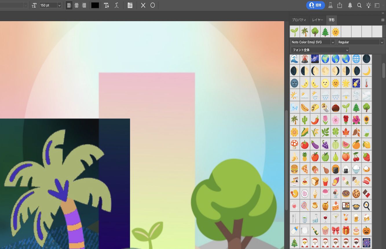386x249 pixels.
Task: Open the フォント全体 category dropdown
Action: [320, 50]
